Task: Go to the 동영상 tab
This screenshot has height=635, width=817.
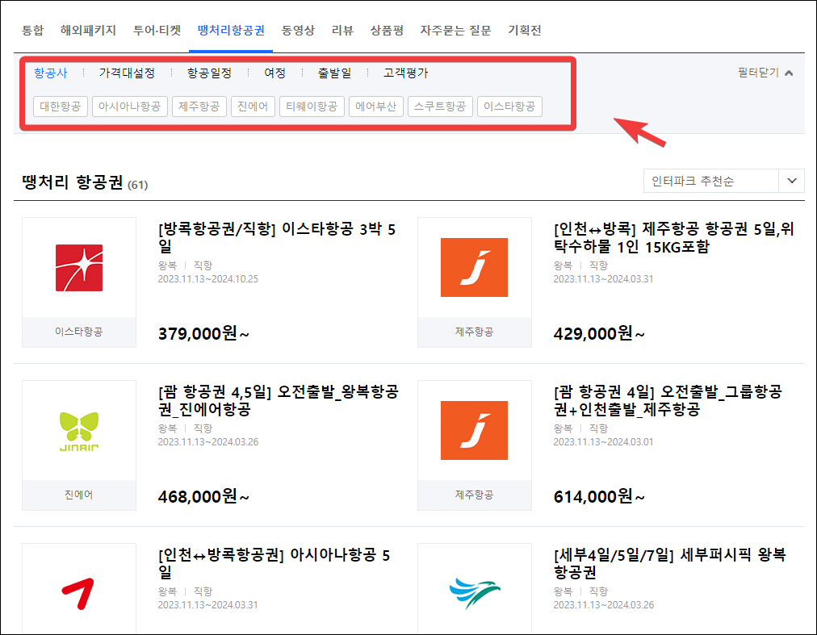Action: point(298,30)
